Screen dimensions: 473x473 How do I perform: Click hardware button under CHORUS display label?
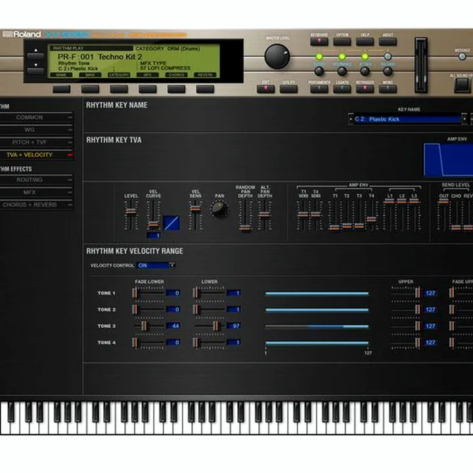[176, 89]
